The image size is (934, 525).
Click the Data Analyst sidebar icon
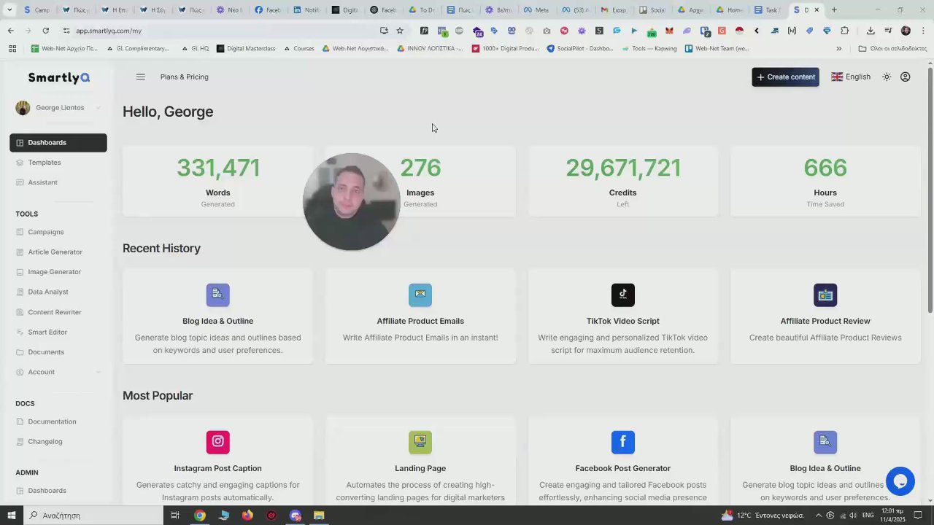(x=20, y=292)
